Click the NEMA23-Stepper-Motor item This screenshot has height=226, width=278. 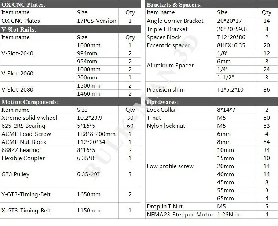[180, 215]
